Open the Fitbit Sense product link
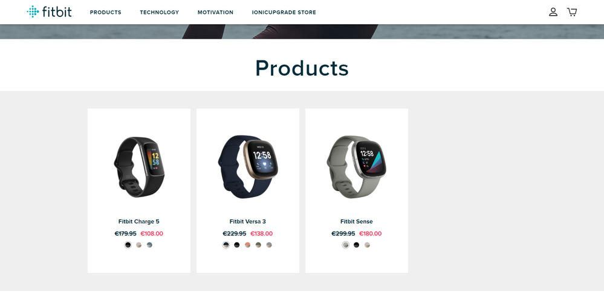This screenshot has width=604, height=292. (x=357, y=221)
